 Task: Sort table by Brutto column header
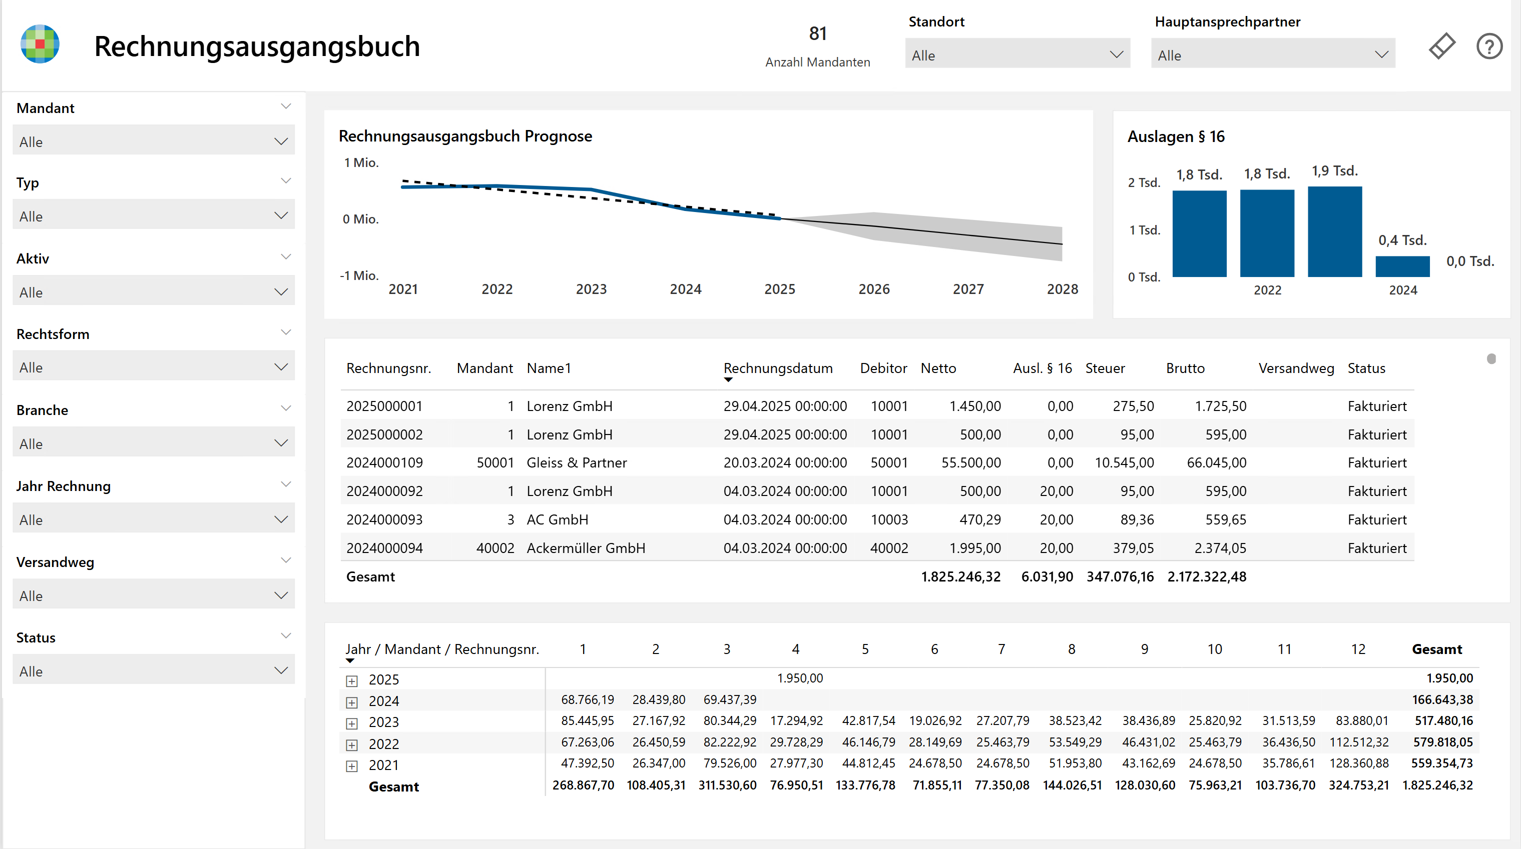(x=1185, y=368)
